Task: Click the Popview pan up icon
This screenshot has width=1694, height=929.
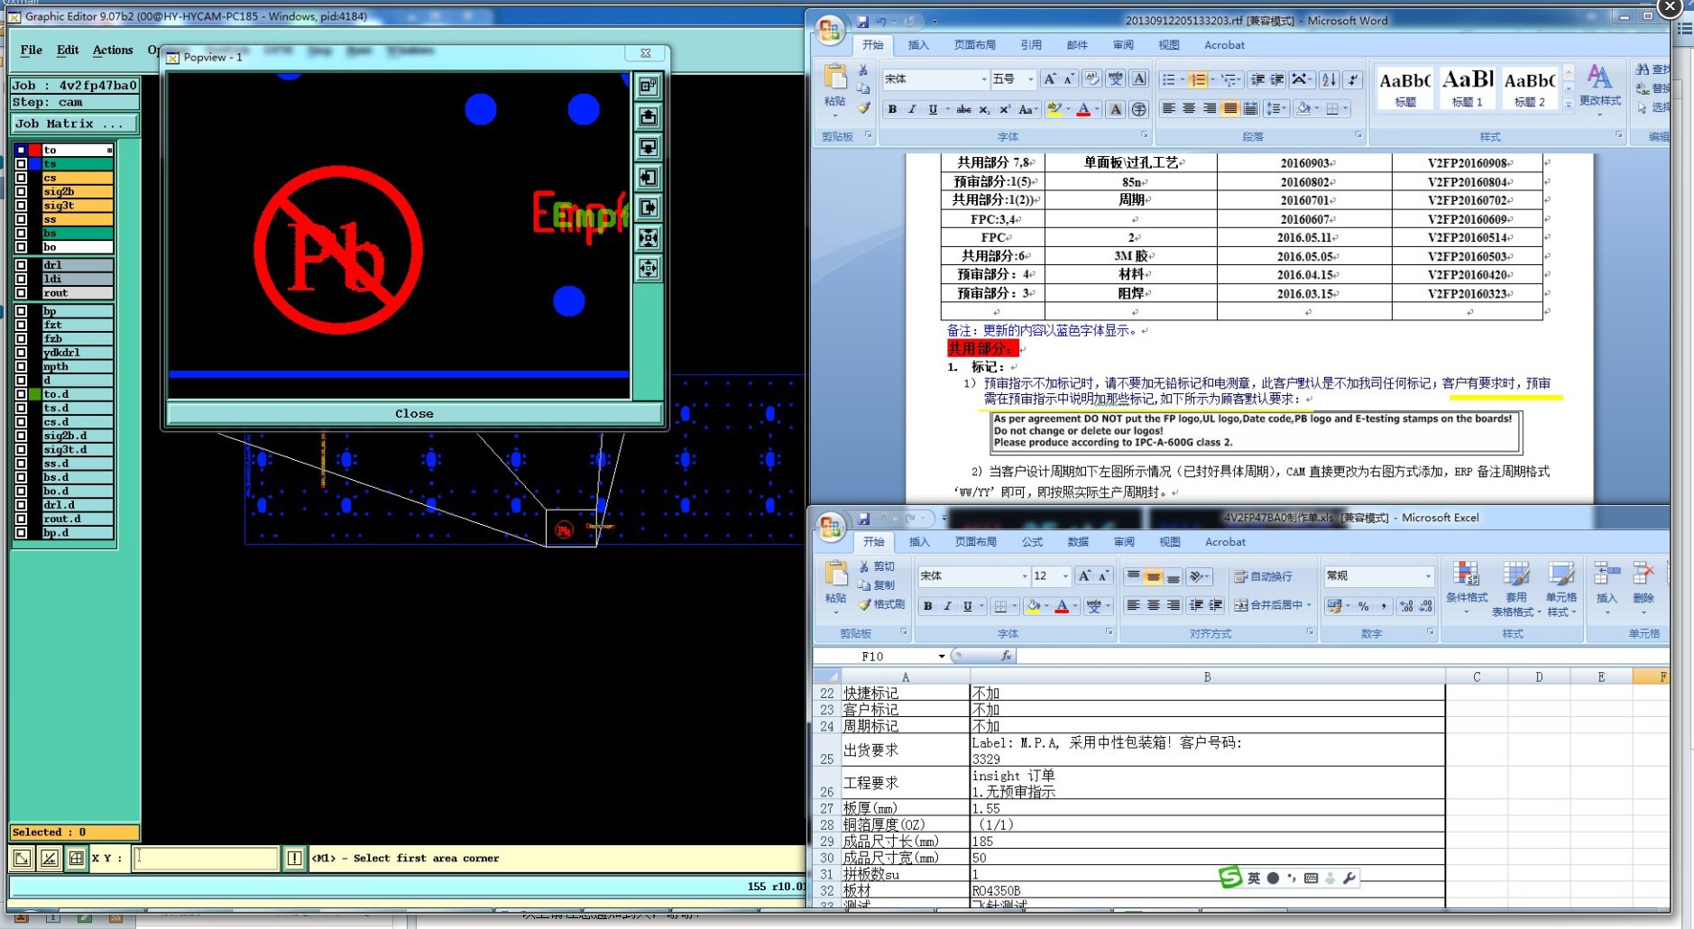Action: click(x=649, y=116)
